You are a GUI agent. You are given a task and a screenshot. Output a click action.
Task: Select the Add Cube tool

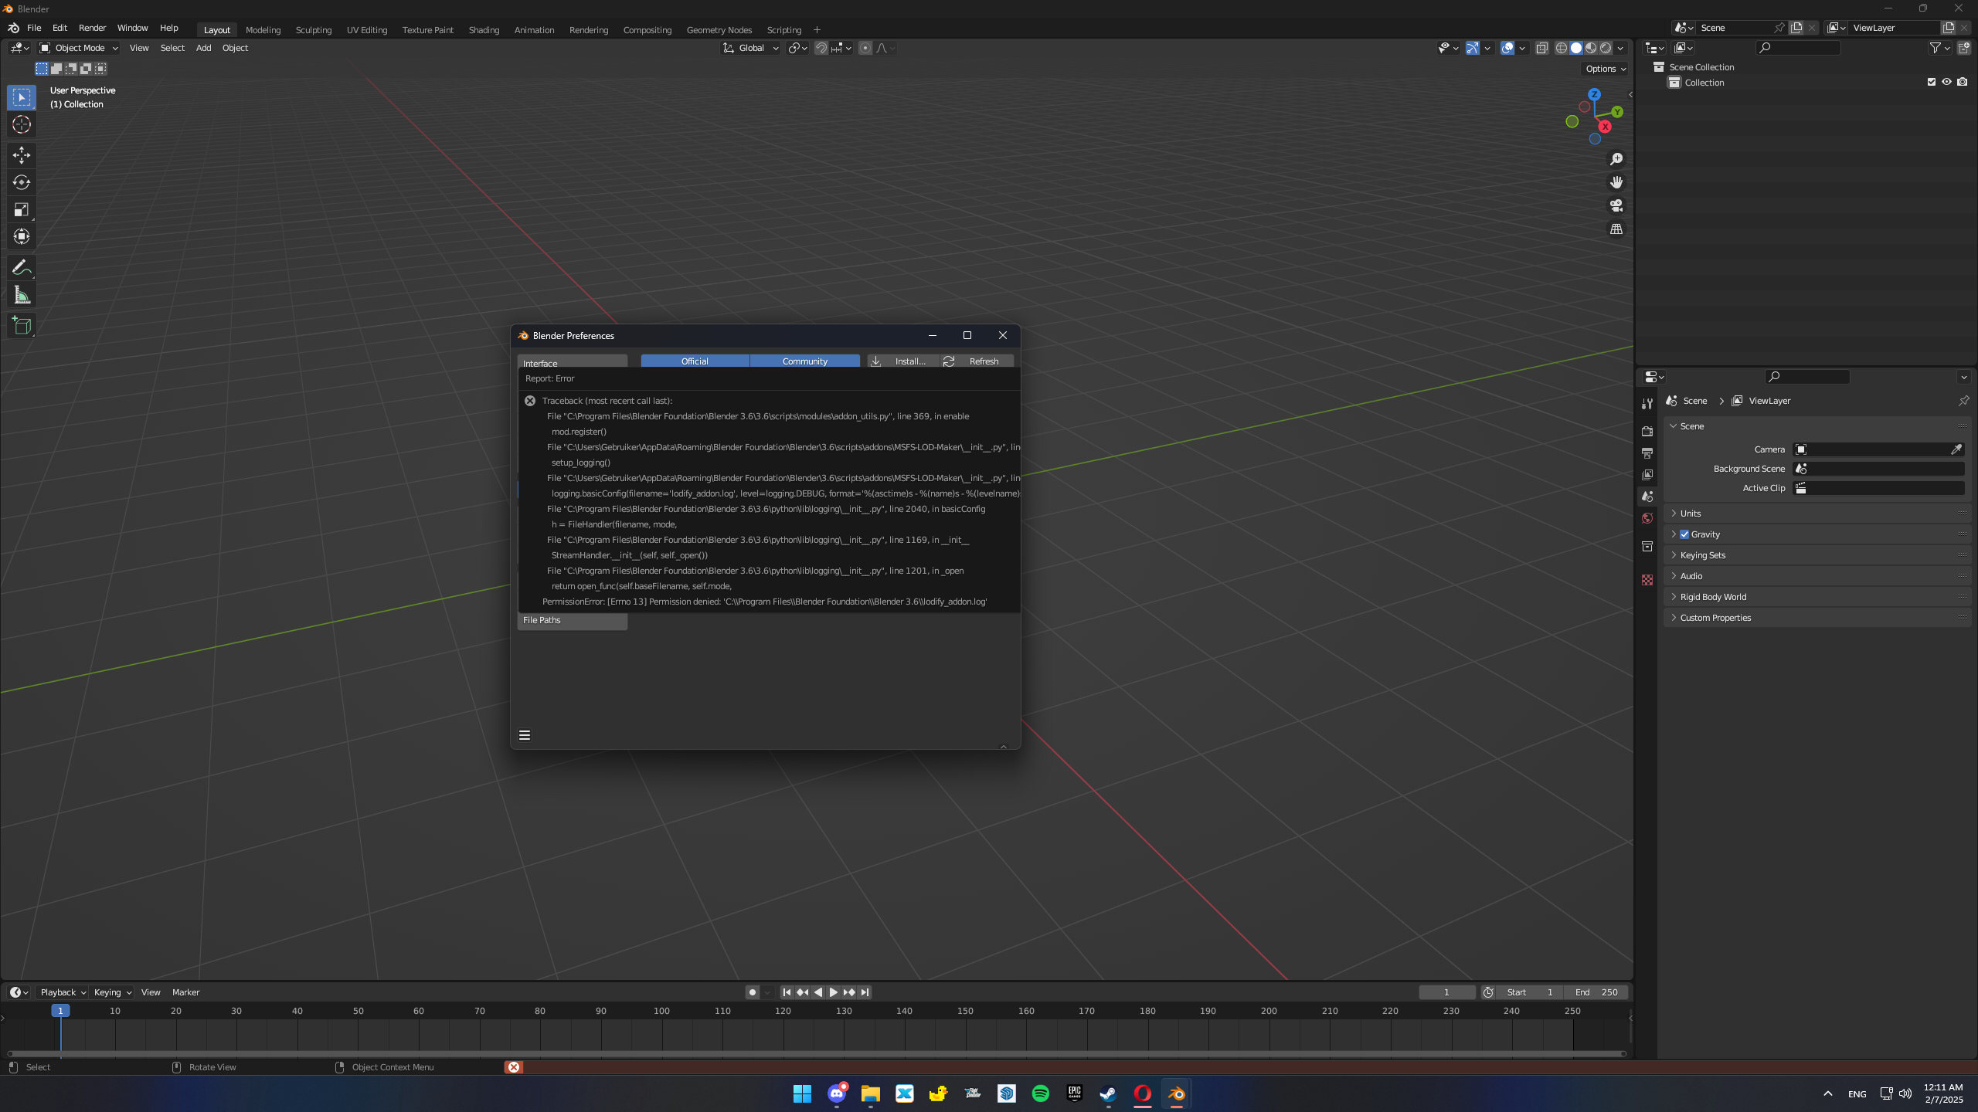22,326
